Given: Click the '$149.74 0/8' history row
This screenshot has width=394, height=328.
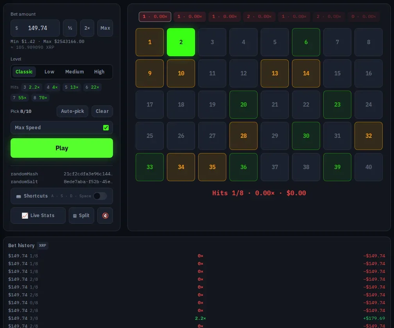Looking at the screenshot, I should point(197,303).
